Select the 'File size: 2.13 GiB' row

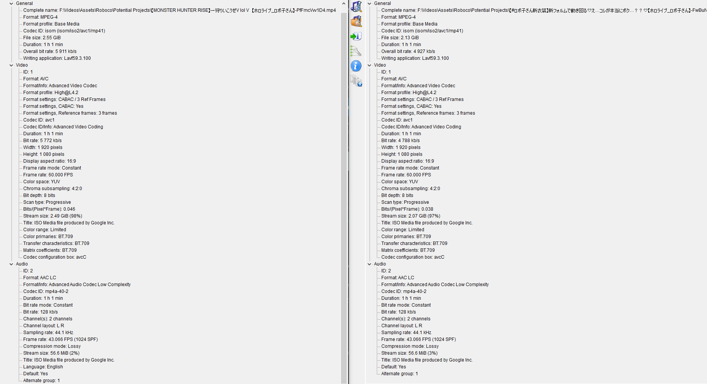400,38
